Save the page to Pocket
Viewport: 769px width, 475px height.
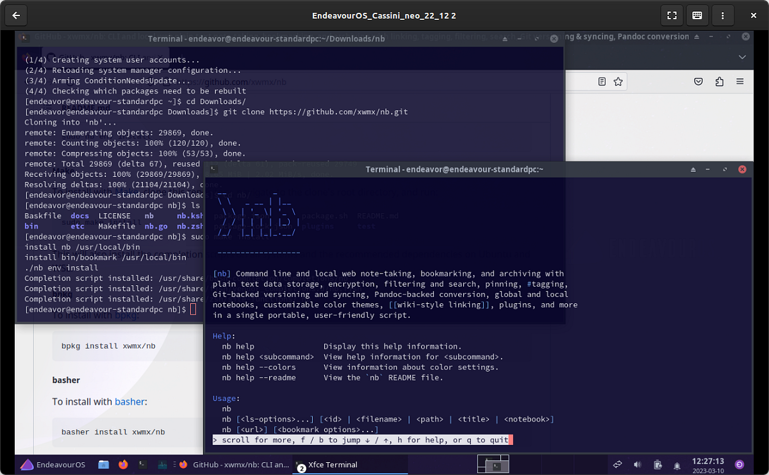699,81
